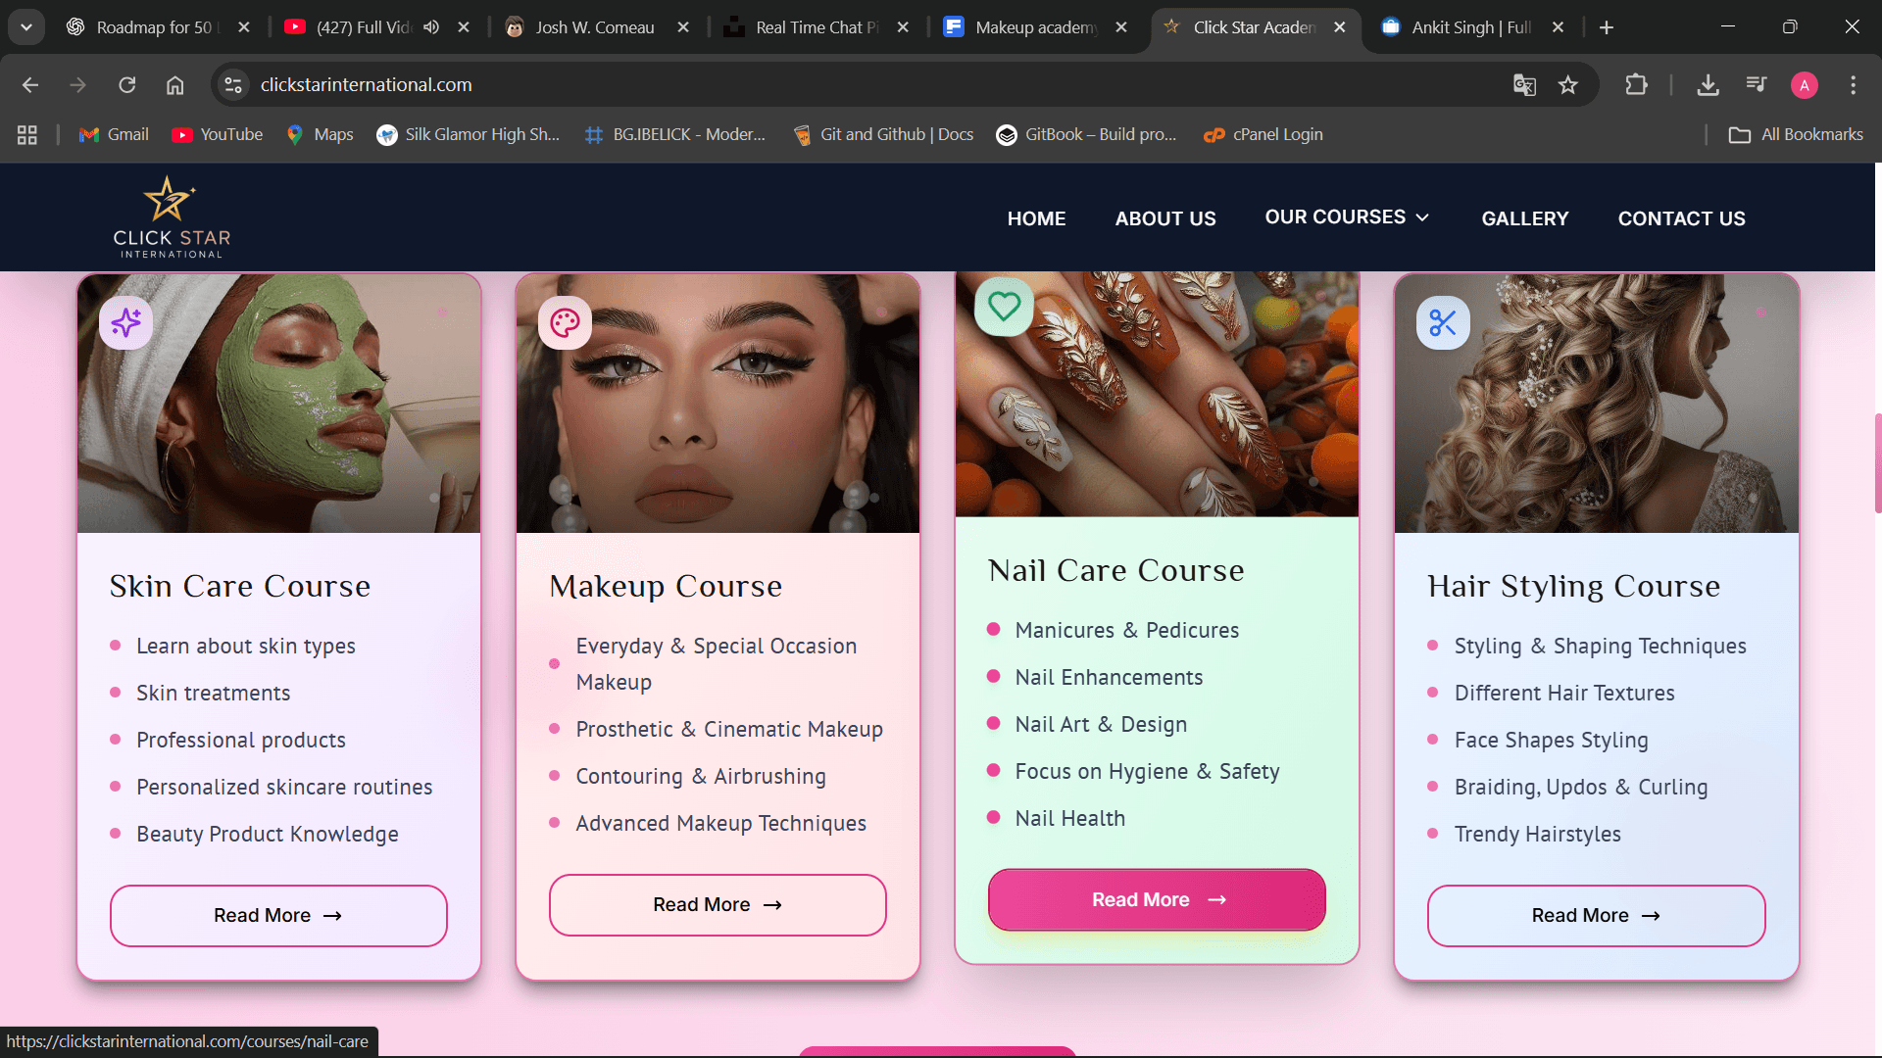Screen dimensions: 1882x1058
Task: Open the GALLERY nav link
Action: pyautogui.click(x=1524, y=218)
